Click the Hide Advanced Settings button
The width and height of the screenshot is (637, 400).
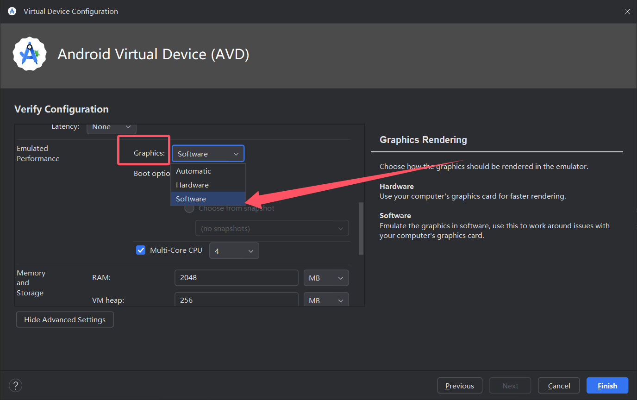65,319
